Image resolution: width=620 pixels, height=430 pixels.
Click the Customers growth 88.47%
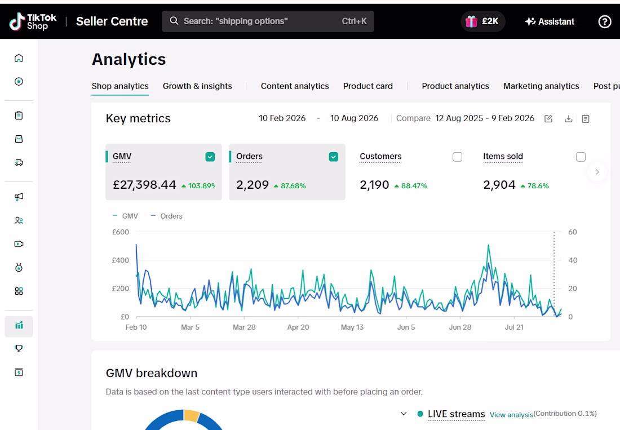click(x=411, y=186)
